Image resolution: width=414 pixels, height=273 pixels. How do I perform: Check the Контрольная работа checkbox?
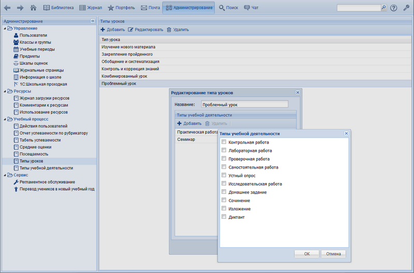click(224, 142)
